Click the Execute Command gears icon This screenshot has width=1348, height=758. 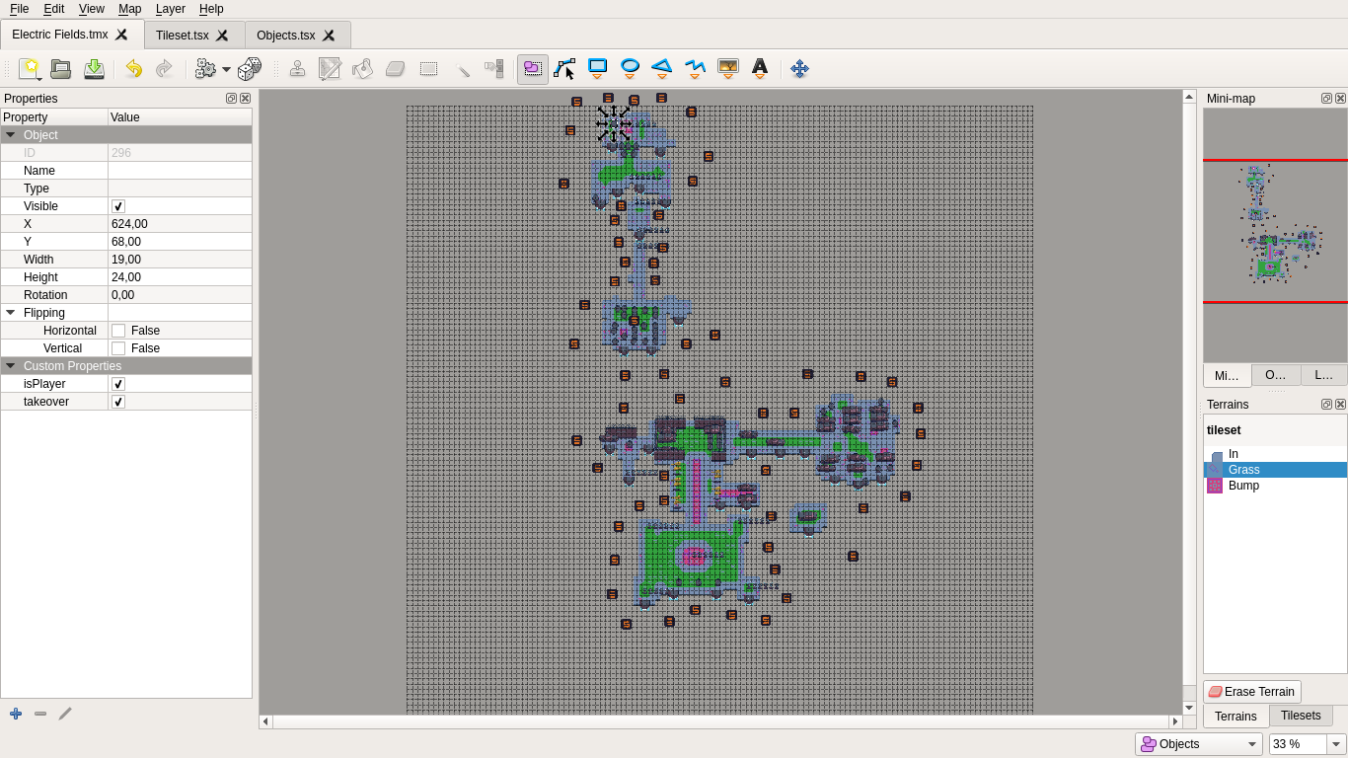(205, 68)
